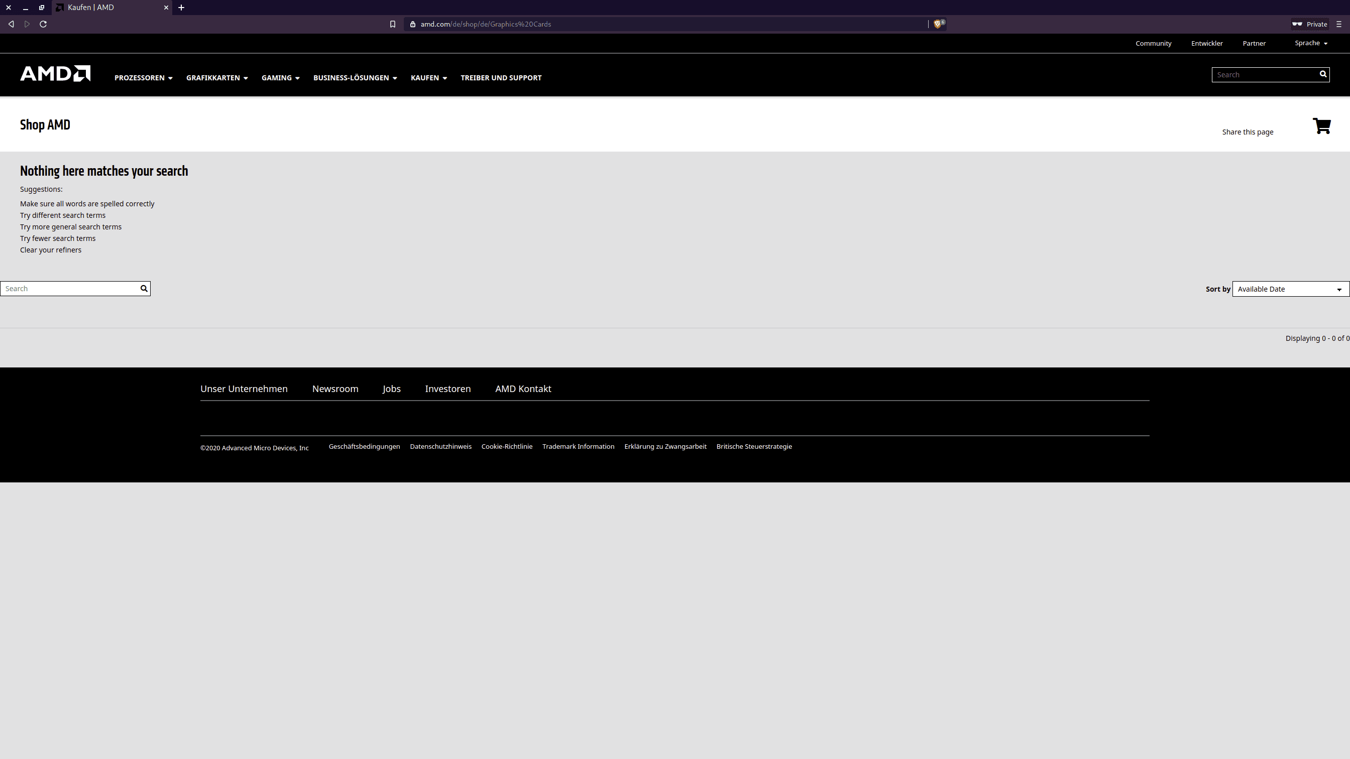Open Investoren footer link
1350x759 pixels.
click(x=448, y=389)
